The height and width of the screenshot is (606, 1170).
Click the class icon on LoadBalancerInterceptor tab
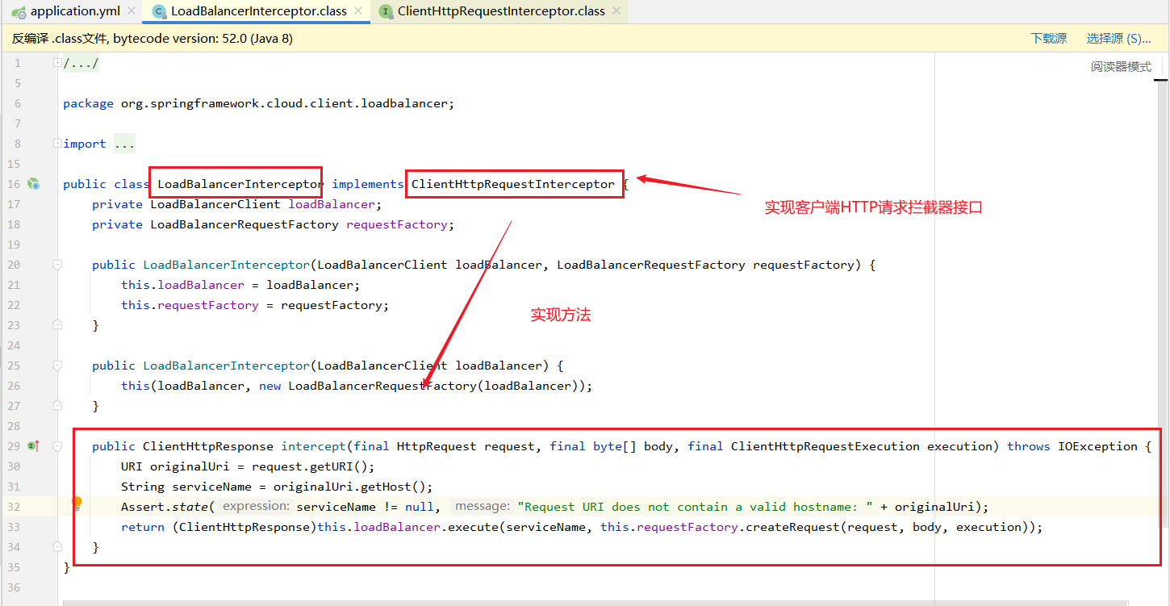160,11
